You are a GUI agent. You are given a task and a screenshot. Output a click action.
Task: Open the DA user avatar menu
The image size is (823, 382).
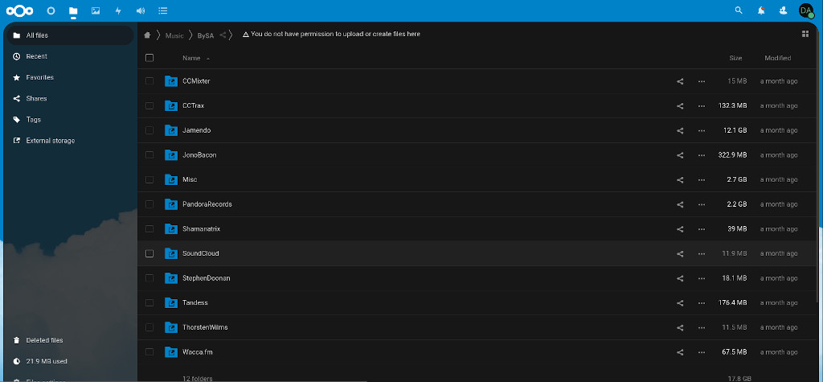click(806, 10)
